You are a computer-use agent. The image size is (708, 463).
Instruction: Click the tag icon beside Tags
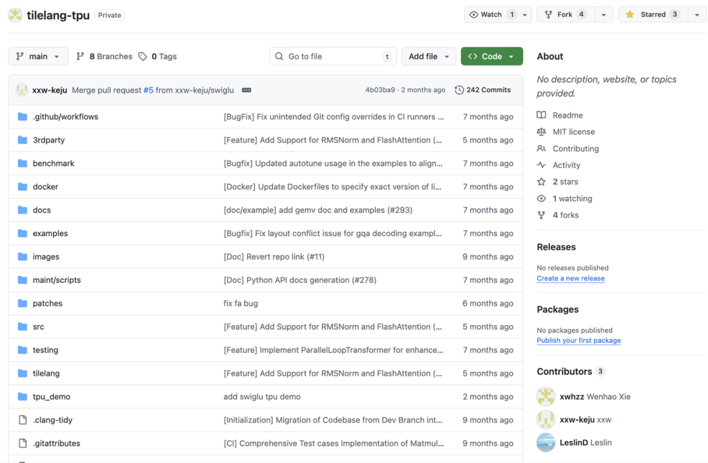(143, 56)
